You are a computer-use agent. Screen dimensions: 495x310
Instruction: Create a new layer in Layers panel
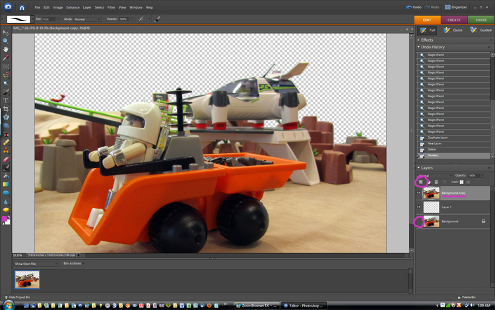click(420, 181)
